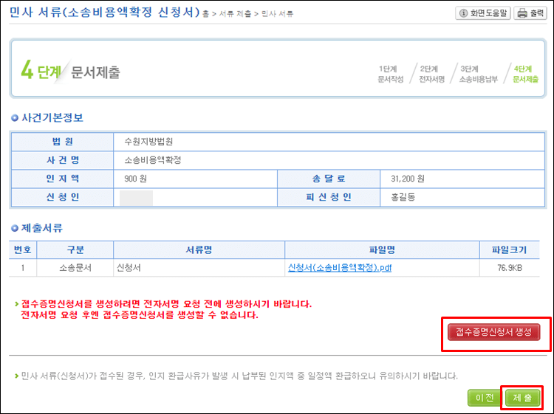Click the 번호 column header
The image size is (554, 414).
(x=23, y=250)
